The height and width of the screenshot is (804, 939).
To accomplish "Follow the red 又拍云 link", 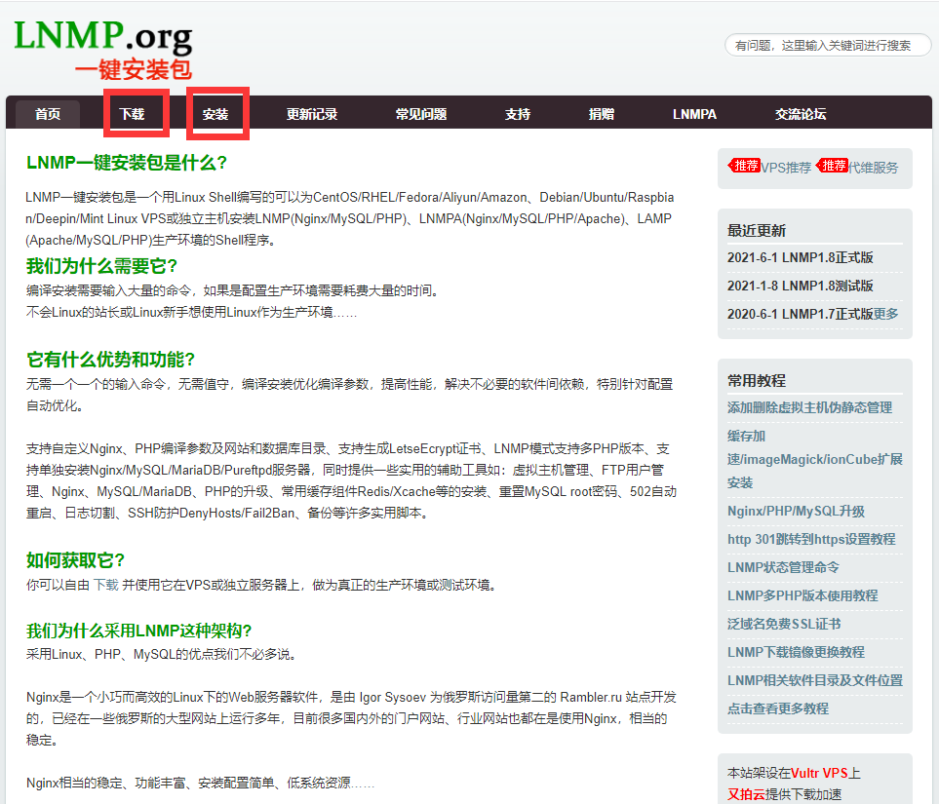I will (746, 794).
